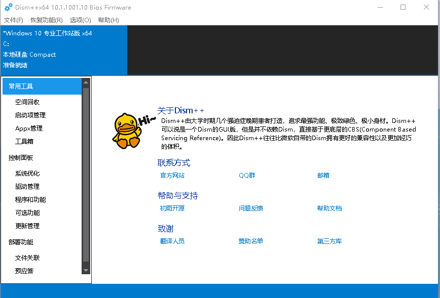This screenshot has height=298, width=440.
Task: Click the 准备就绪 status text
Action: pos(15,65)
